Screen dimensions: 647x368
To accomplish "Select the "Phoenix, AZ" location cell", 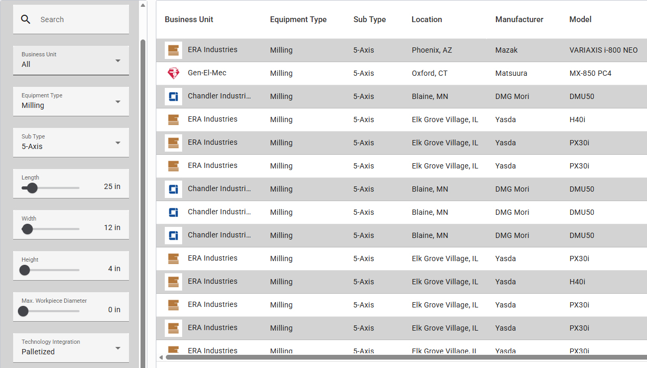I will coord(432,50).
